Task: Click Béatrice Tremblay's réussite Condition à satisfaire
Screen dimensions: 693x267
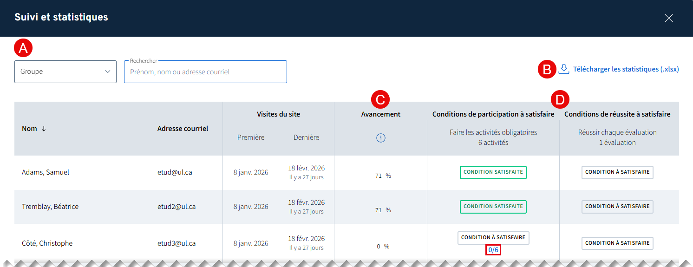Action: click(x=617, y=207)
